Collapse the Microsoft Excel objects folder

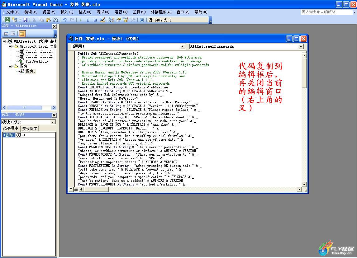(10, 46)
